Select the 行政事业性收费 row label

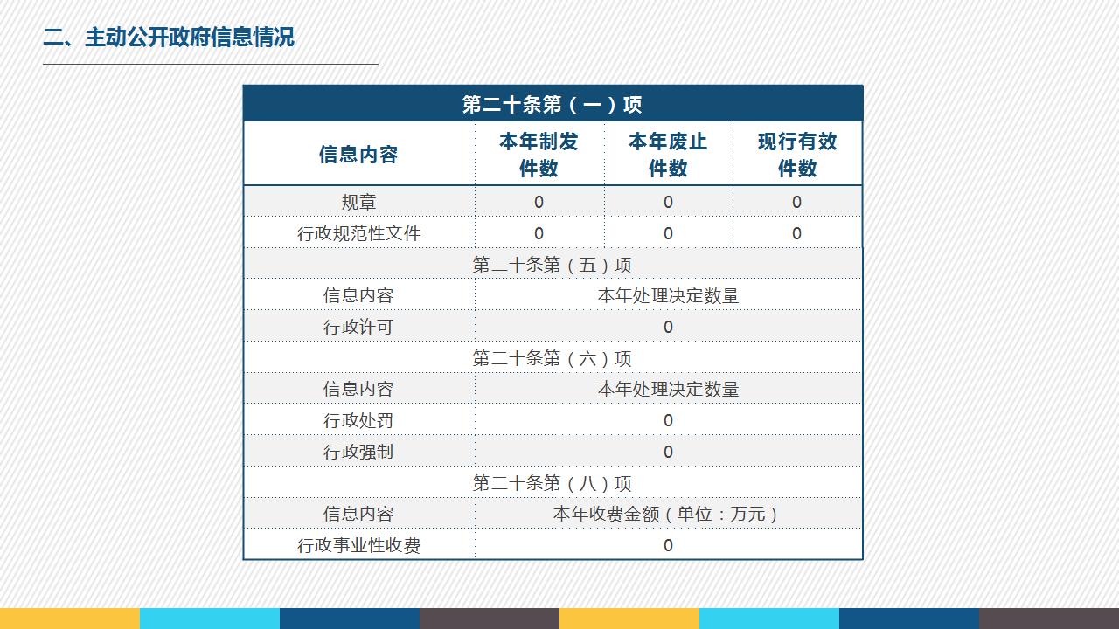point(358,545)
